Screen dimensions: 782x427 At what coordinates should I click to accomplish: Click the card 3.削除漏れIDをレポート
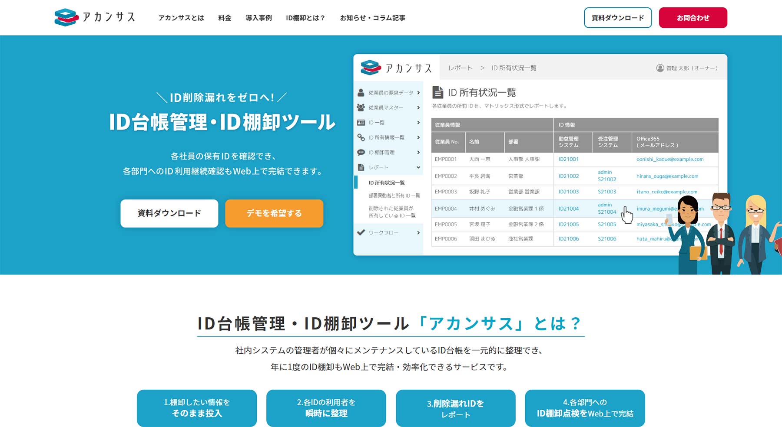[456, 408]
